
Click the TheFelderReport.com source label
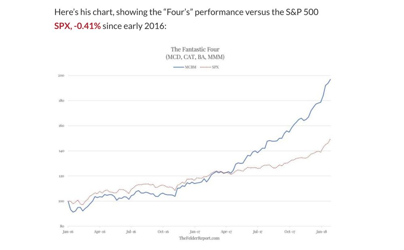point(199,238)
